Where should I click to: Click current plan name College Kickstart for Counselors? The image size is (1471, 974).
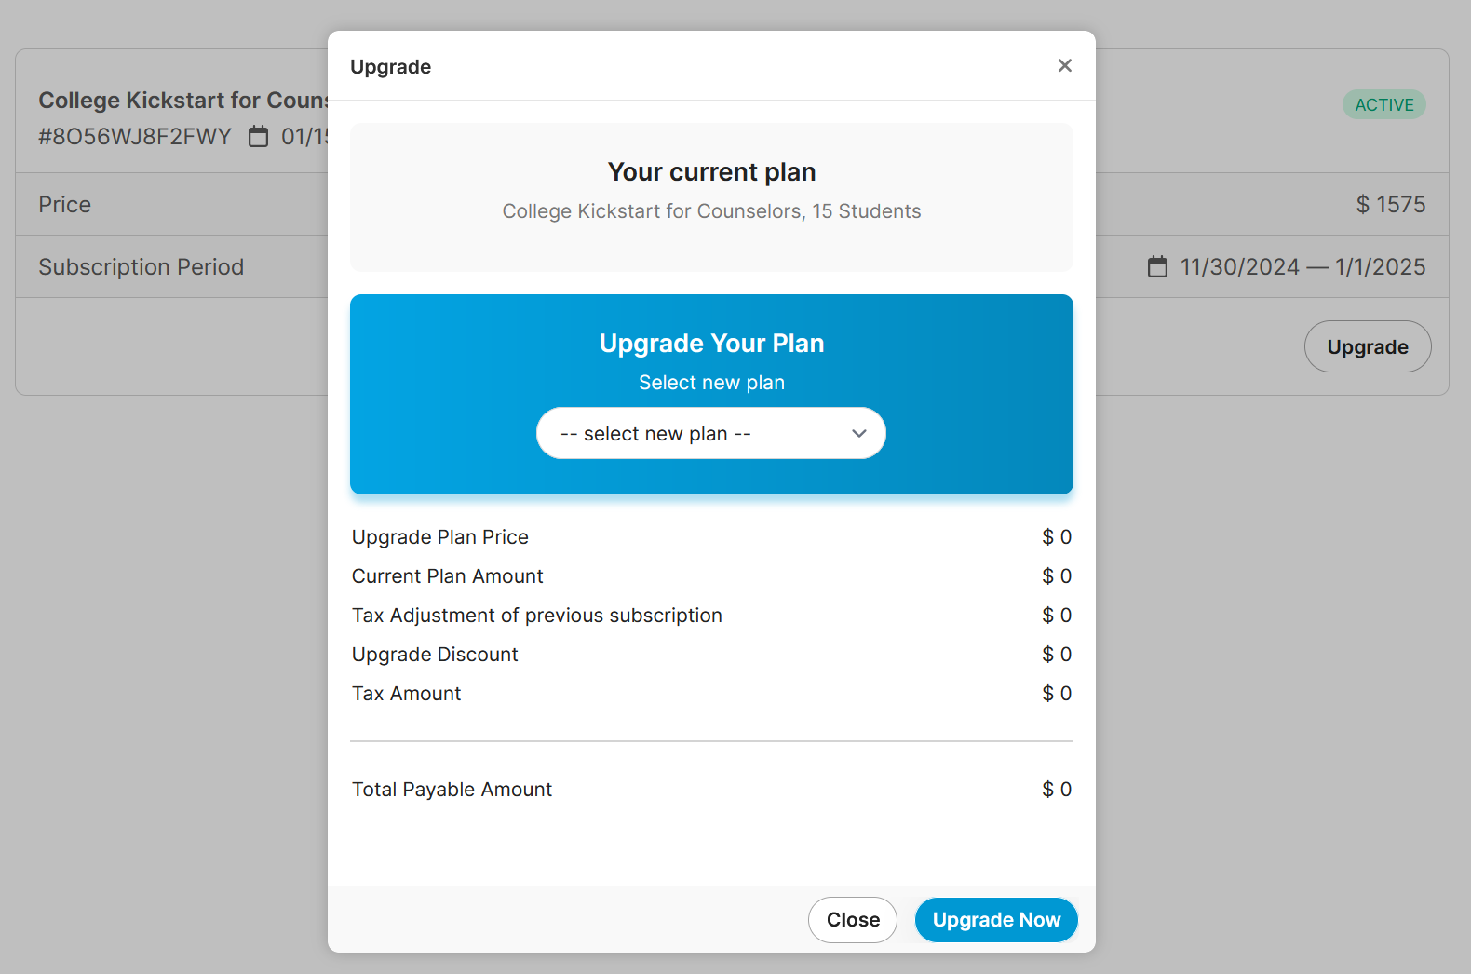click(653, 211)
